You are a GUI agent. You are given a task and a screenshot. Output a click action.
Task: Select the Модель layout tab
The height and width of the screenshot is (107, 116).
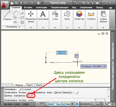(19, 85)
